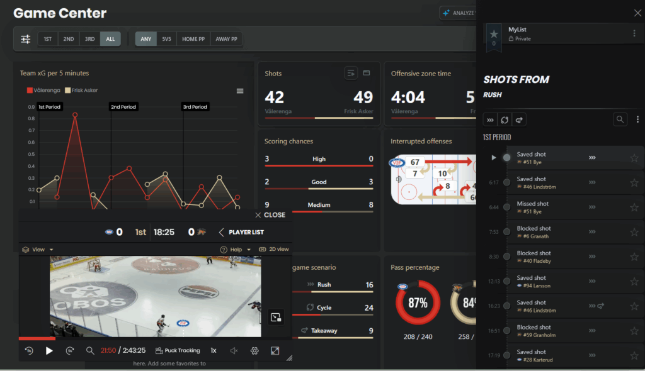Open the View dropdown in video player
The height and width of the screenshot is (371, 645).
tap(38, 250)
